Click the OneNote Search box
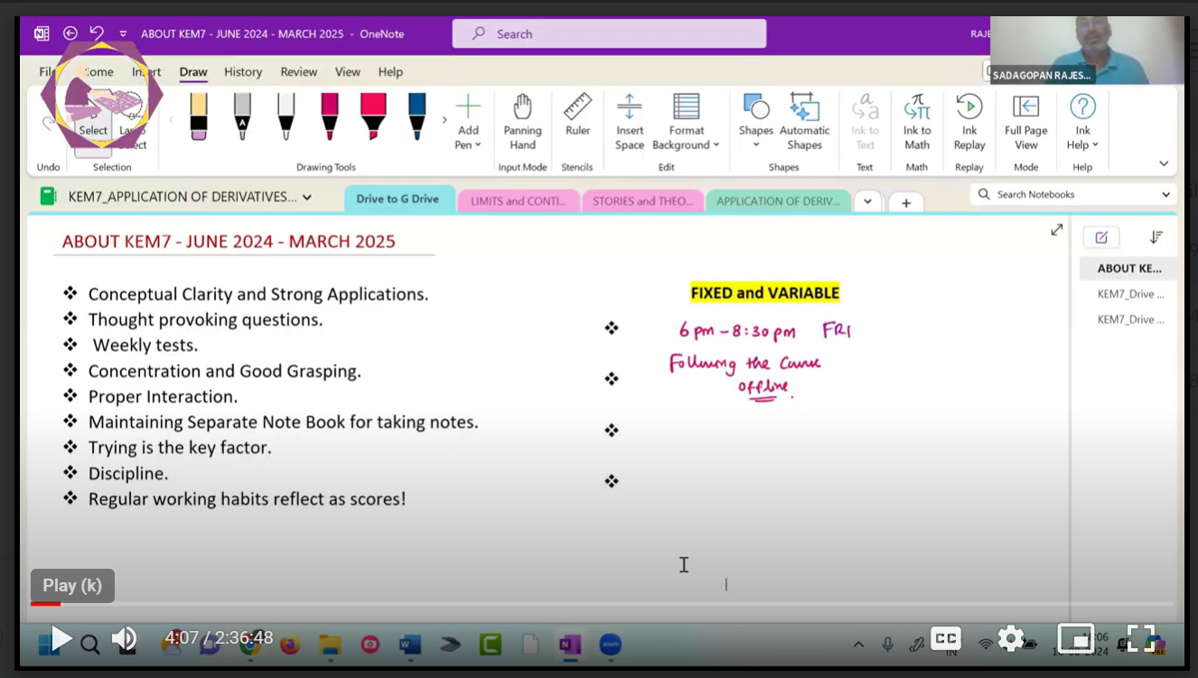The width and height of the screenshot is (1198, 678). [x=609, y=34]
